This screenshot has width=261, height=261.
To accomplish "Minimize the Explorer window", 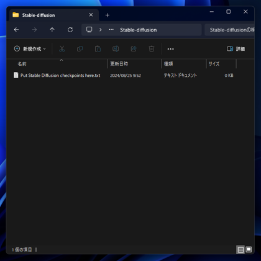I will pos(212,12).
